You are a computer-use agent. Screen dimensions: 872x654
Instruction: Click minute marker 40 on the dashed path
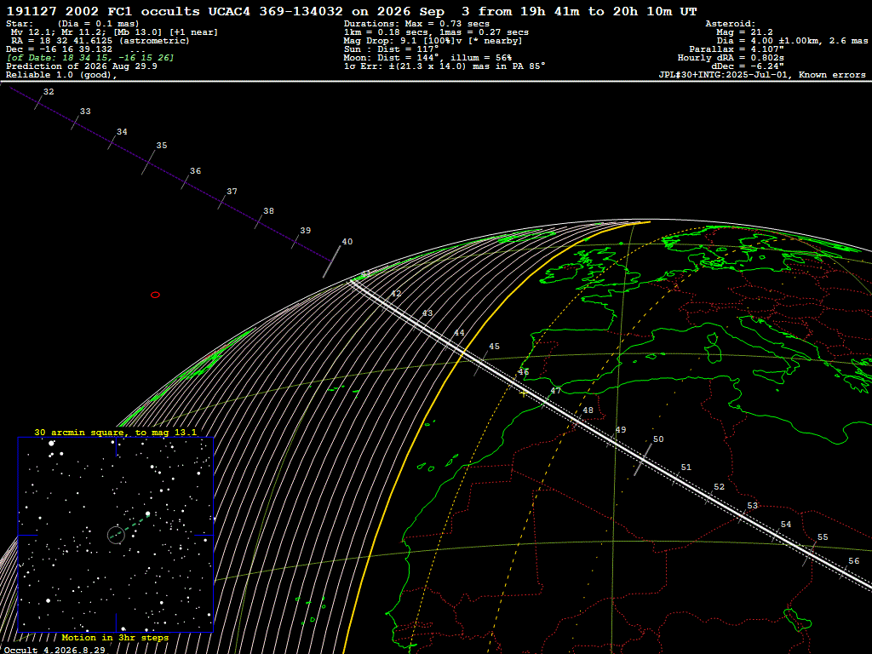(x=347, y=241)
